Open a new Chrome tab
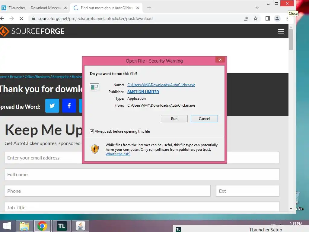Viewport: 309px width, 232px height. coord(149,8)
